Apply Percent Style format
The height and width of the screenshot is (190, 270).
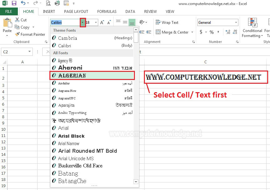[x=211, y=32]
